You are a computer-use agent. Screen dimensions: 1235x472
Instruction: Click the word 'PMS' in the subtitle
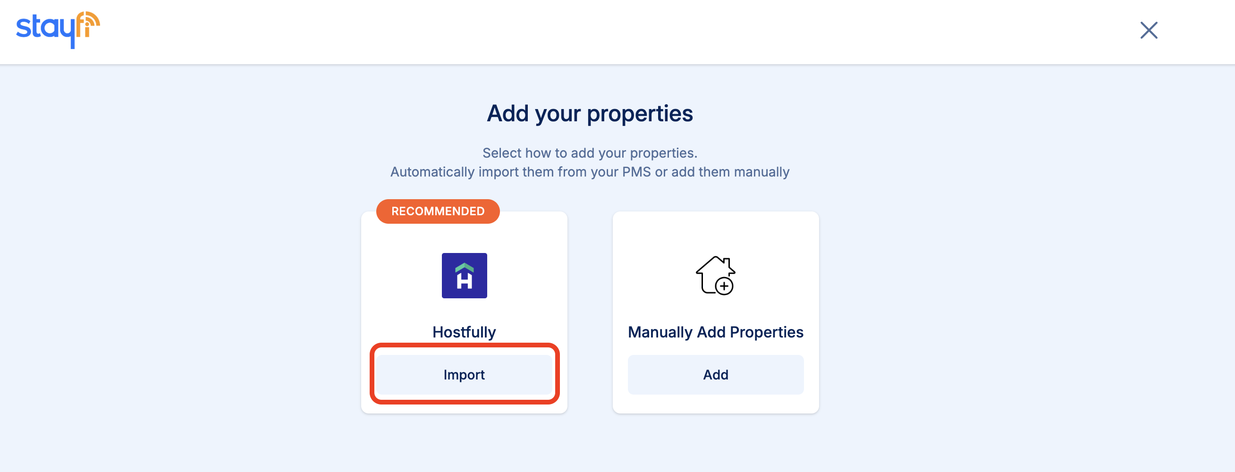(x=636, y=172)
